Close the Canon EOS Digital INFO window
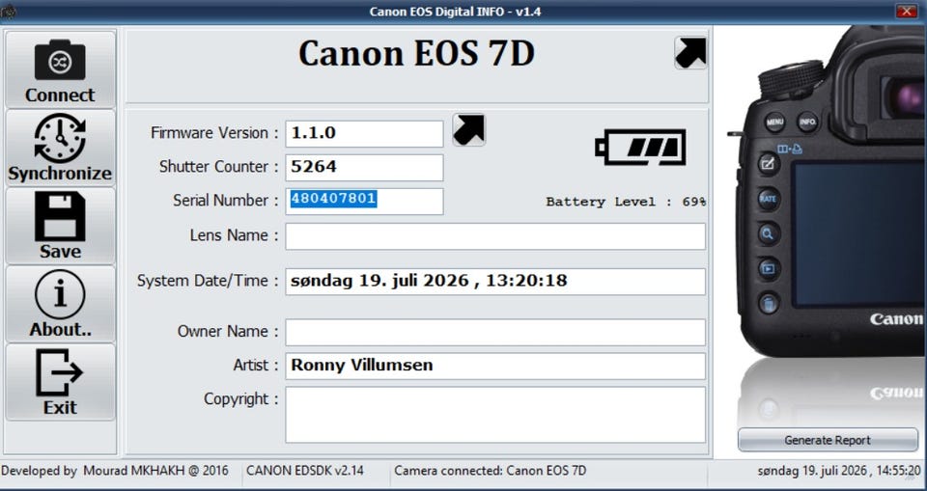The image size is (927, 491). click(x=906, y=11)
